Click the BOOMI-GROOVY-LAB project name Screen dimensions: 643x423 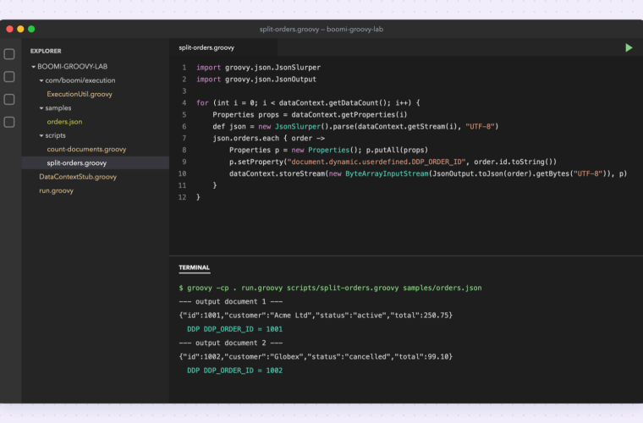pos(73,66)
